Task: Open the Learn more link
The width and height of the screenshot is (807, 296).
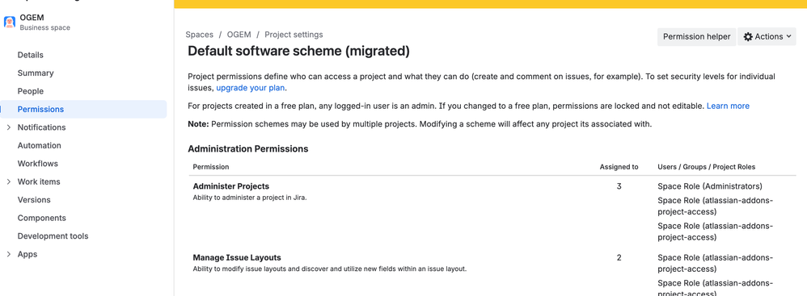Action: pyautogui.click(x=728, y=106)
